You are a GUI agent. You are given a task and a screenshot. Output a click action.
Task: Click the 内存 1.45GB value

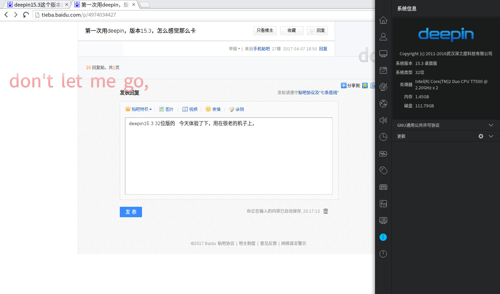(422, 97)
